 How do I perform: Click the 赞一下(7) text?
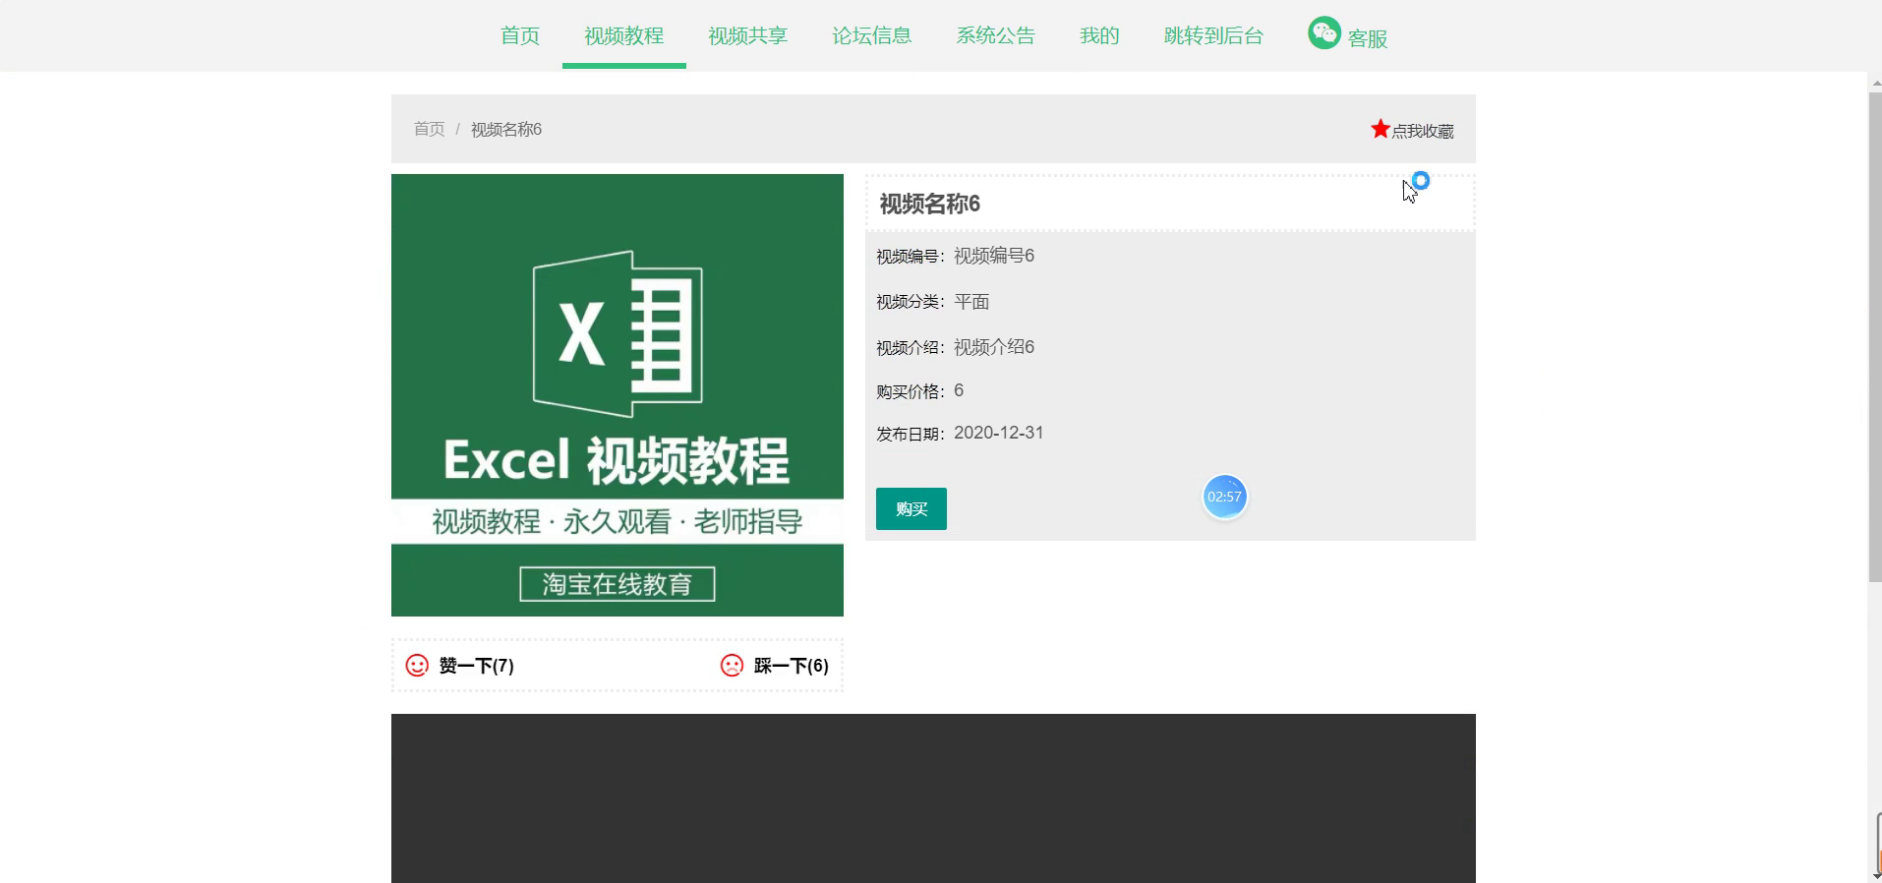click(477, 666)
